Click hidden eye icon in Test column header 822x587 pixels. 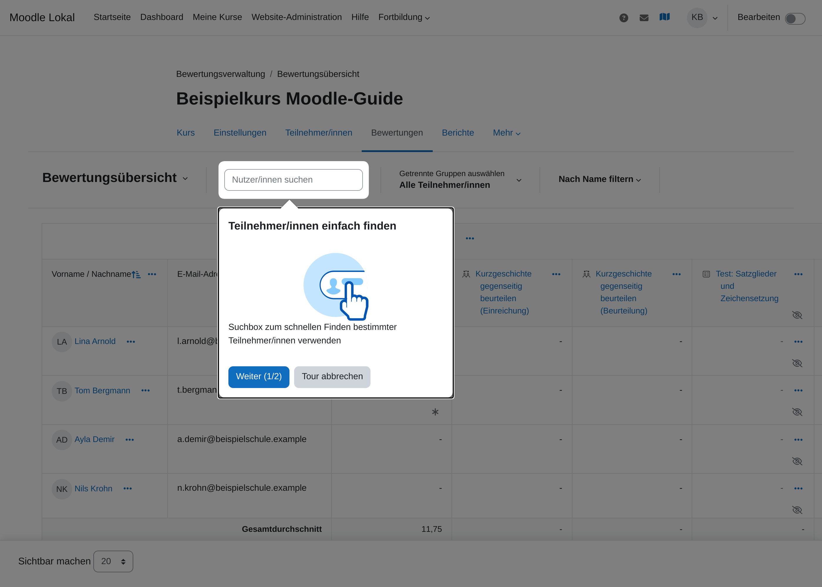coord(797,315)
